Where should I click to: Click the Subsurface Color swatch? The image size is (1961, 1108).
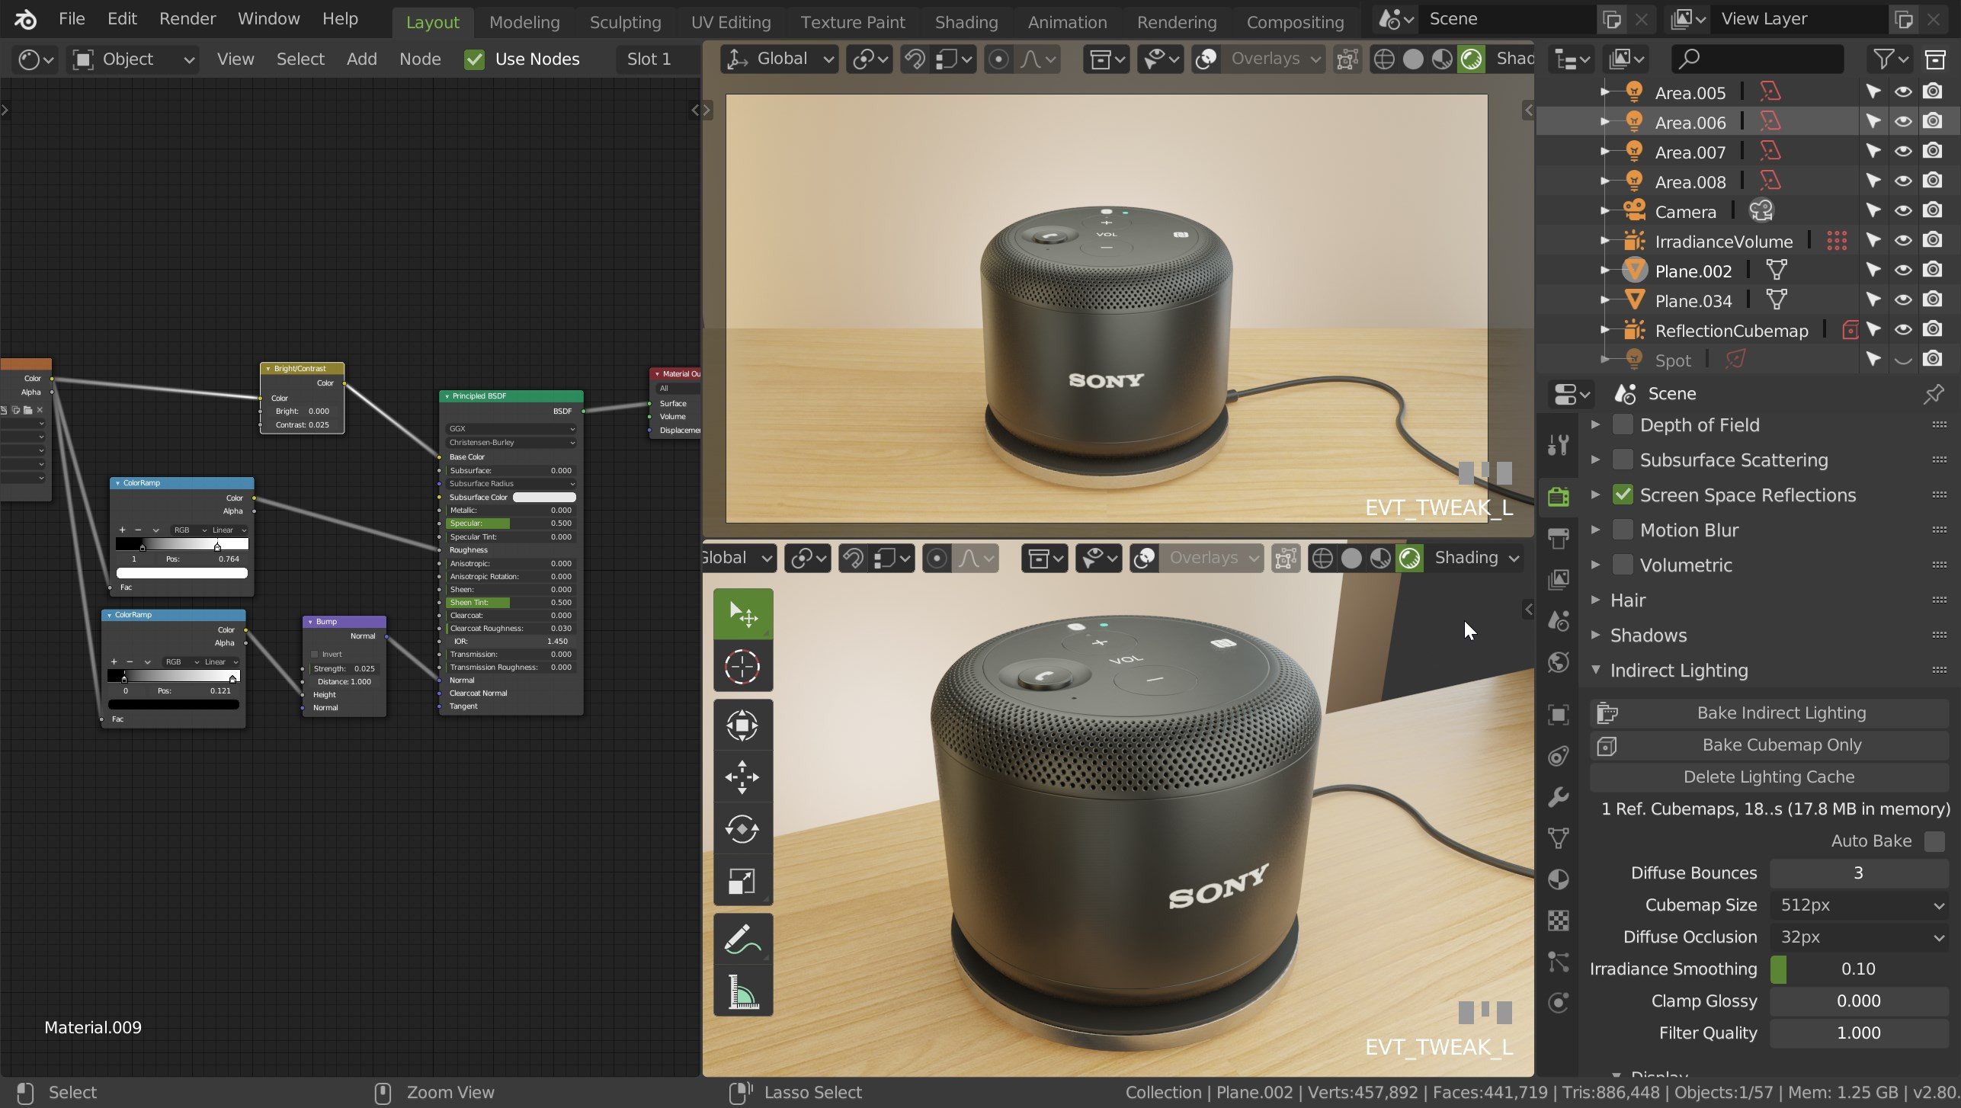pos(544,497)
